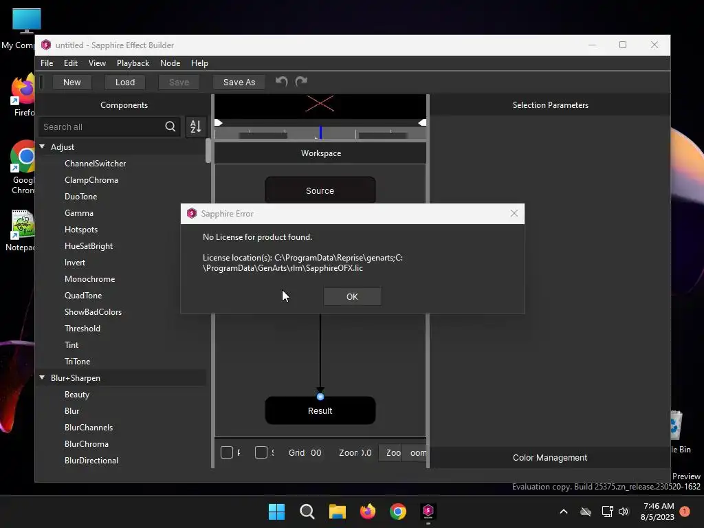Collapse the Blur+Sharpen category
This screenshot has height=528, width=704.
42,377
